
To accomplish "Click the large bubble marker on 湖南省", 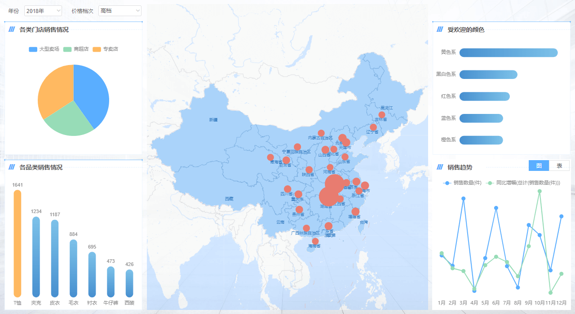I will (328, 197).
